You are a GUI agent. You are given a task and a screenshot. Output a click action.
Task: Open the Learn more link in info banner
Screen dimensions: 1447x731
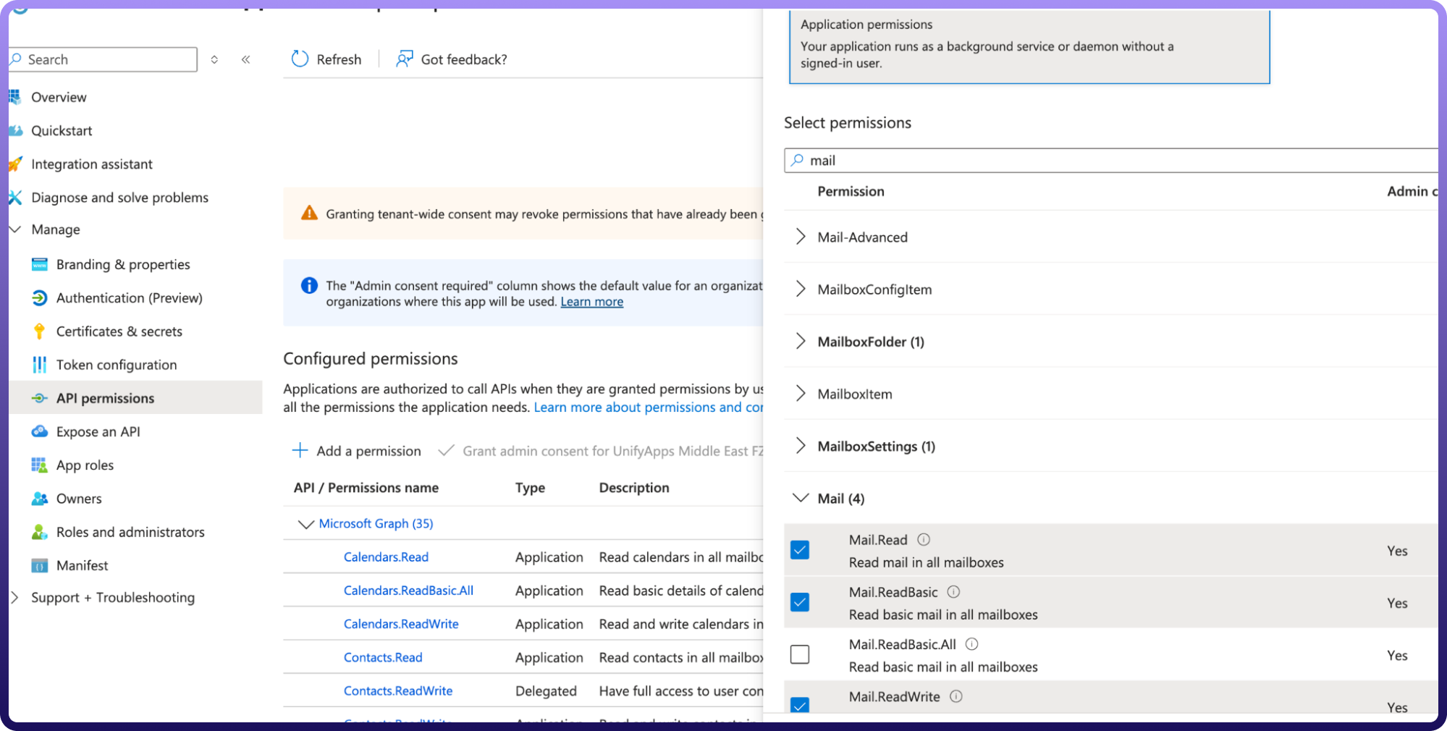pos(591,302)
